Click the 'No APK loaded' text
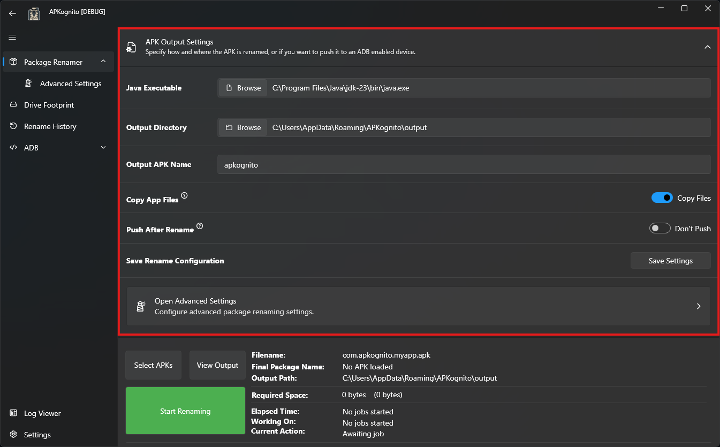The width and height of the screenshot is (720, 447). coord(368,367)
